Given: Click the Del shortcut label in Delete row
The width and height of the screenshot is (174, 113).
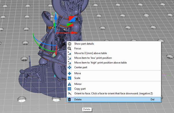Looking at the screenshot, I should click(153, 100).
